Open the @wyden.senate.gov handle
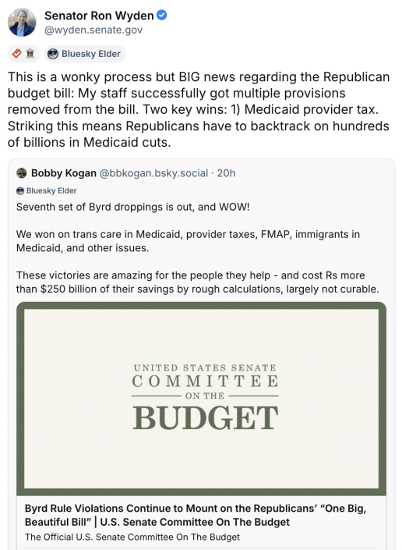This screenshot has width=402, height=550. [x=93, y=30]
